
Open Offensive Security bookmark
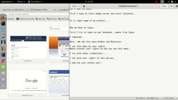25,19
